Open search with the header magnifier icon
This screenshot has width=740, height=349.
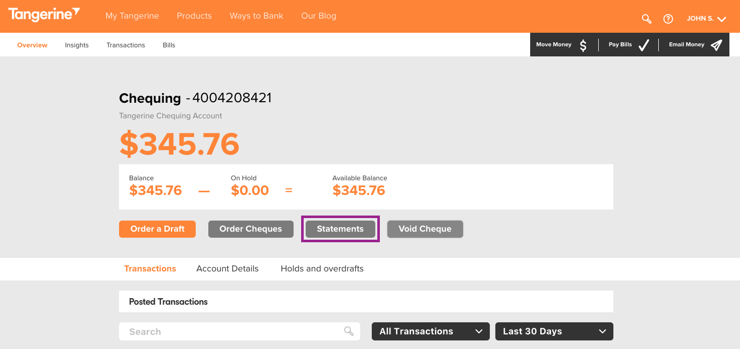click(x=647, y=19)
